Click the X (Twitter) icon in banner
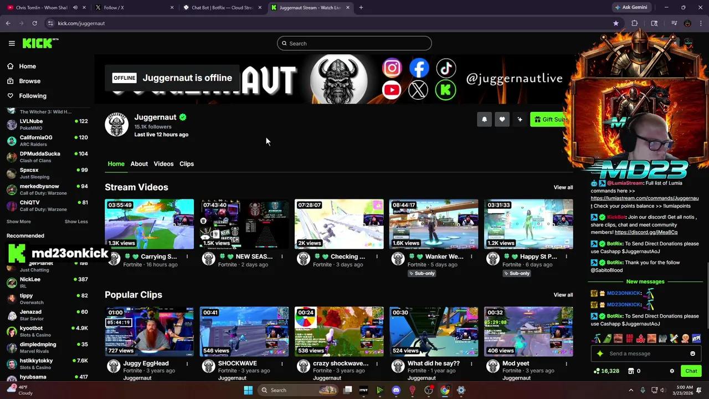The height and width of the screenshot is (399, 709). point(418,90)
